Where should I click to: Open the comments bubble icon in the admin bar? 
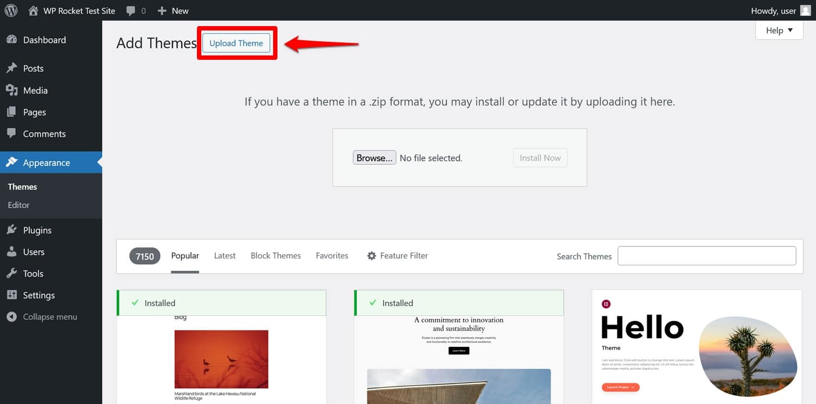tap(131, 11)
